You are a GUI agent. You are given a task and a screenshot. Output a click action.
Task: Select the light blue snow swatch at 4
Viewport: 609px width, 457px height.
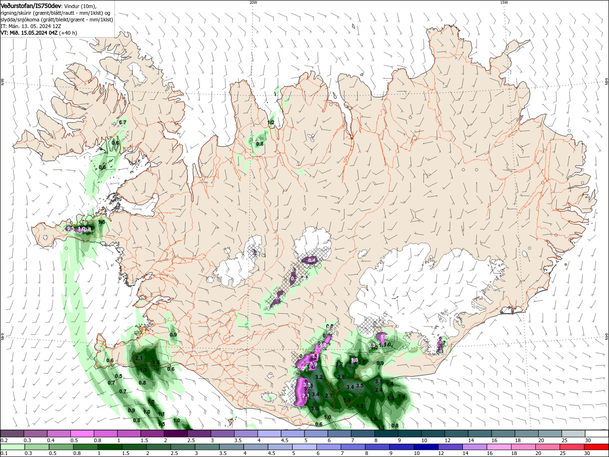269,434
